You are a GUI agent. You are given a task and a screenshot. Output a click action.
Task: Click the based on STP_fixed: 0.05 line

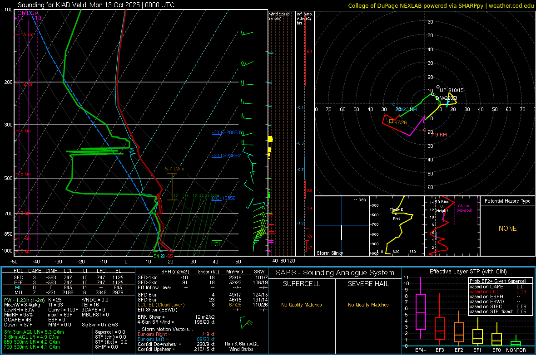[x=498, y=311]
